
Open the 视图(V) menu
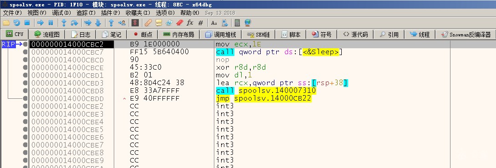tap(37, 13)
